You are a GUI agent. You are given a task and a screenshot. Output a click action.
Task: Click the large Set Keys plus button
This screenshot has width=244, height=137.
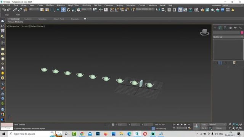click(x=196, y=126)
